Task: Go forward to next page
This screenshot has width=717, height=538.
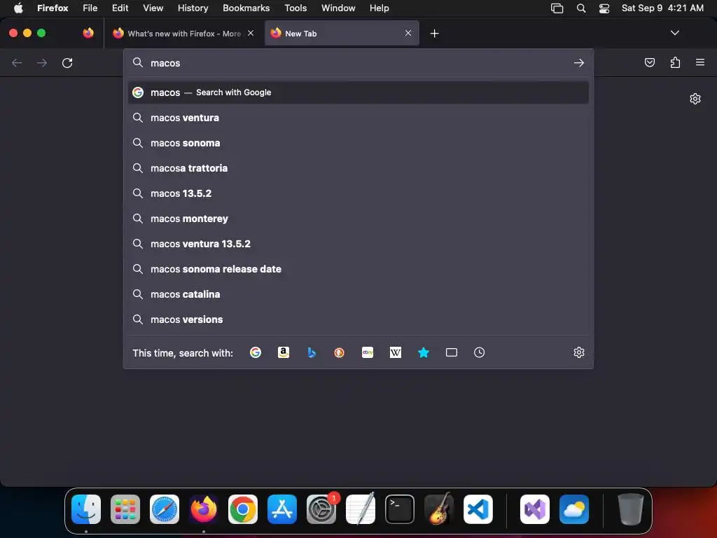Action: coord(42,62)
